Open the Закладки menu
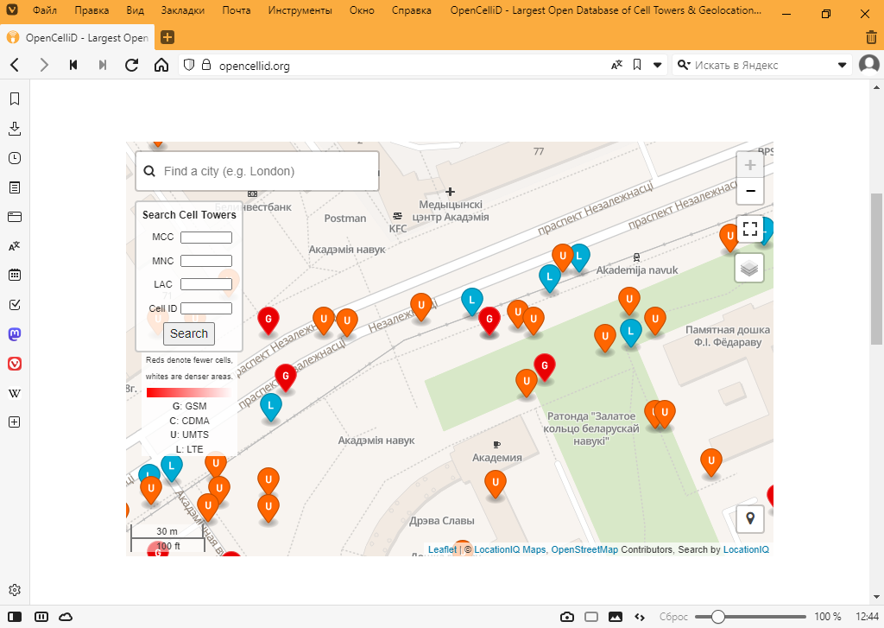 182,12
